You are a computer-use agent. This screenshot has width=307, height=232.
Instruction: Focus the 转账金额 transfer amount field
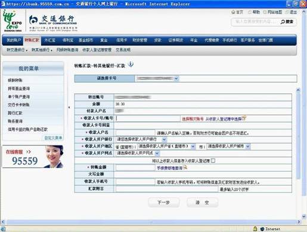pyautogui.click(x=135, y=167)
